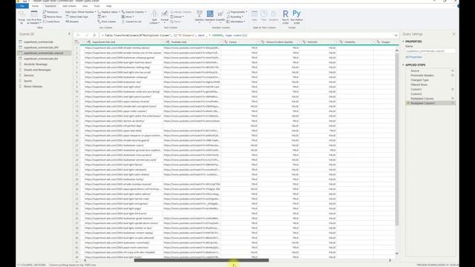Switch to the Home tab

tap(36, 6)
